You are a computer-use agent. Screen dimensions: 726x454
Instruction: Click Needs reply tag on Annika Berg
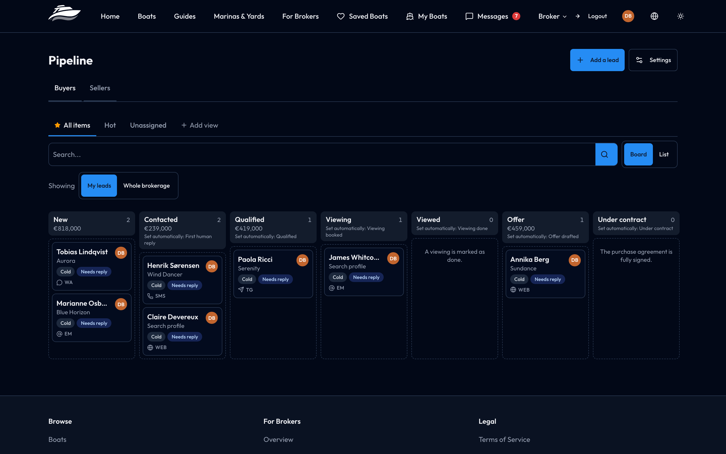click(x=548, y=279)
